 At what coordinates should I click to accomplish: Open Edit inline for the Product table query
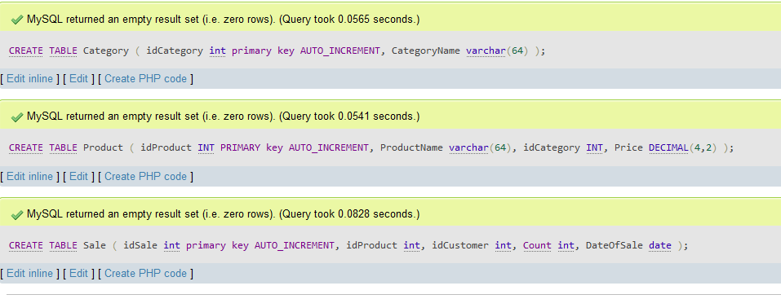click(x=30, y=176)
